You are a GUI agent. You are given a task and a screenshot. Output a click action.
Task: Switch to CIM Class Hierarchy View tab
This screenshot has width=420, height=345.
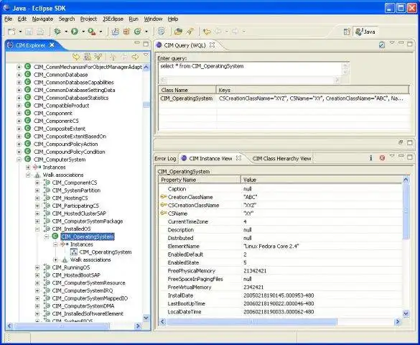coord(281,158)
